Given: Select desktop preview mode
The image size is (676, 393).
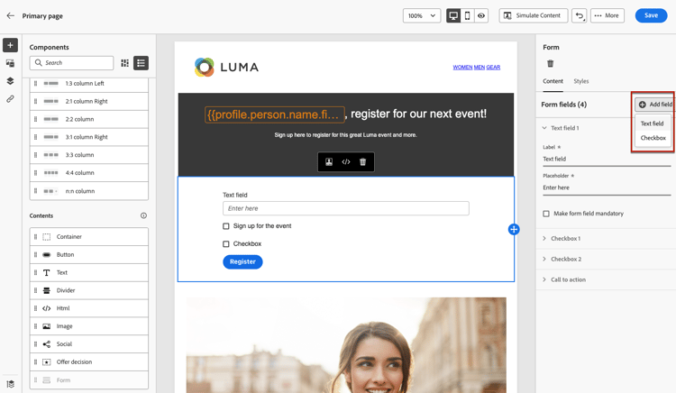Looking at the screenshot, I should 453,16.
